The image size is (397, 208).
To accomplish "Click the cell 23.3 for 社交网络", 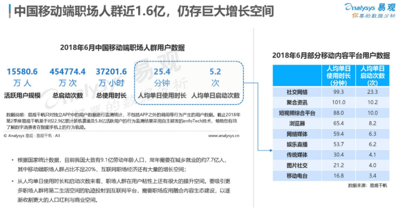I will pos(372,92).
